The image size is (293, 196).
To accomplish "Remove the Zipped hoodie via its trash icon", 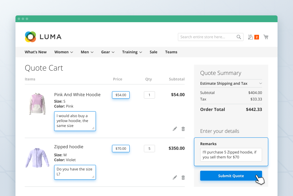I will (x=183, y=178).
